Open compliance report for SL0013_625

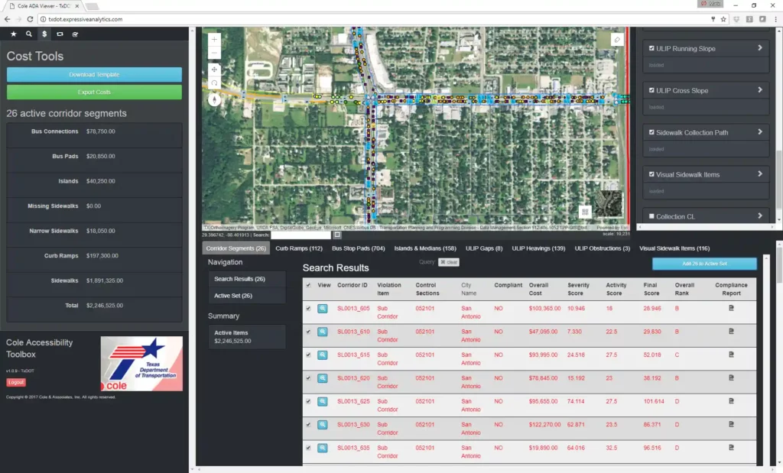pos(731,401)
